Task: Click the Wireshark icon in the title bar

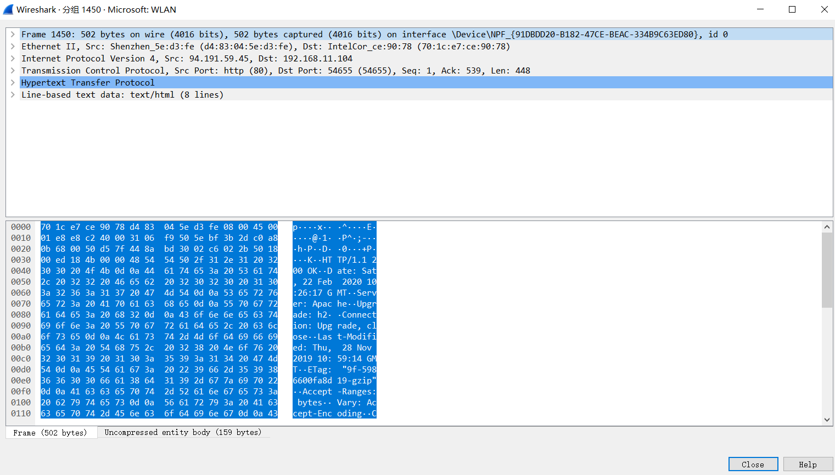Action: click(x=8, y=9)
